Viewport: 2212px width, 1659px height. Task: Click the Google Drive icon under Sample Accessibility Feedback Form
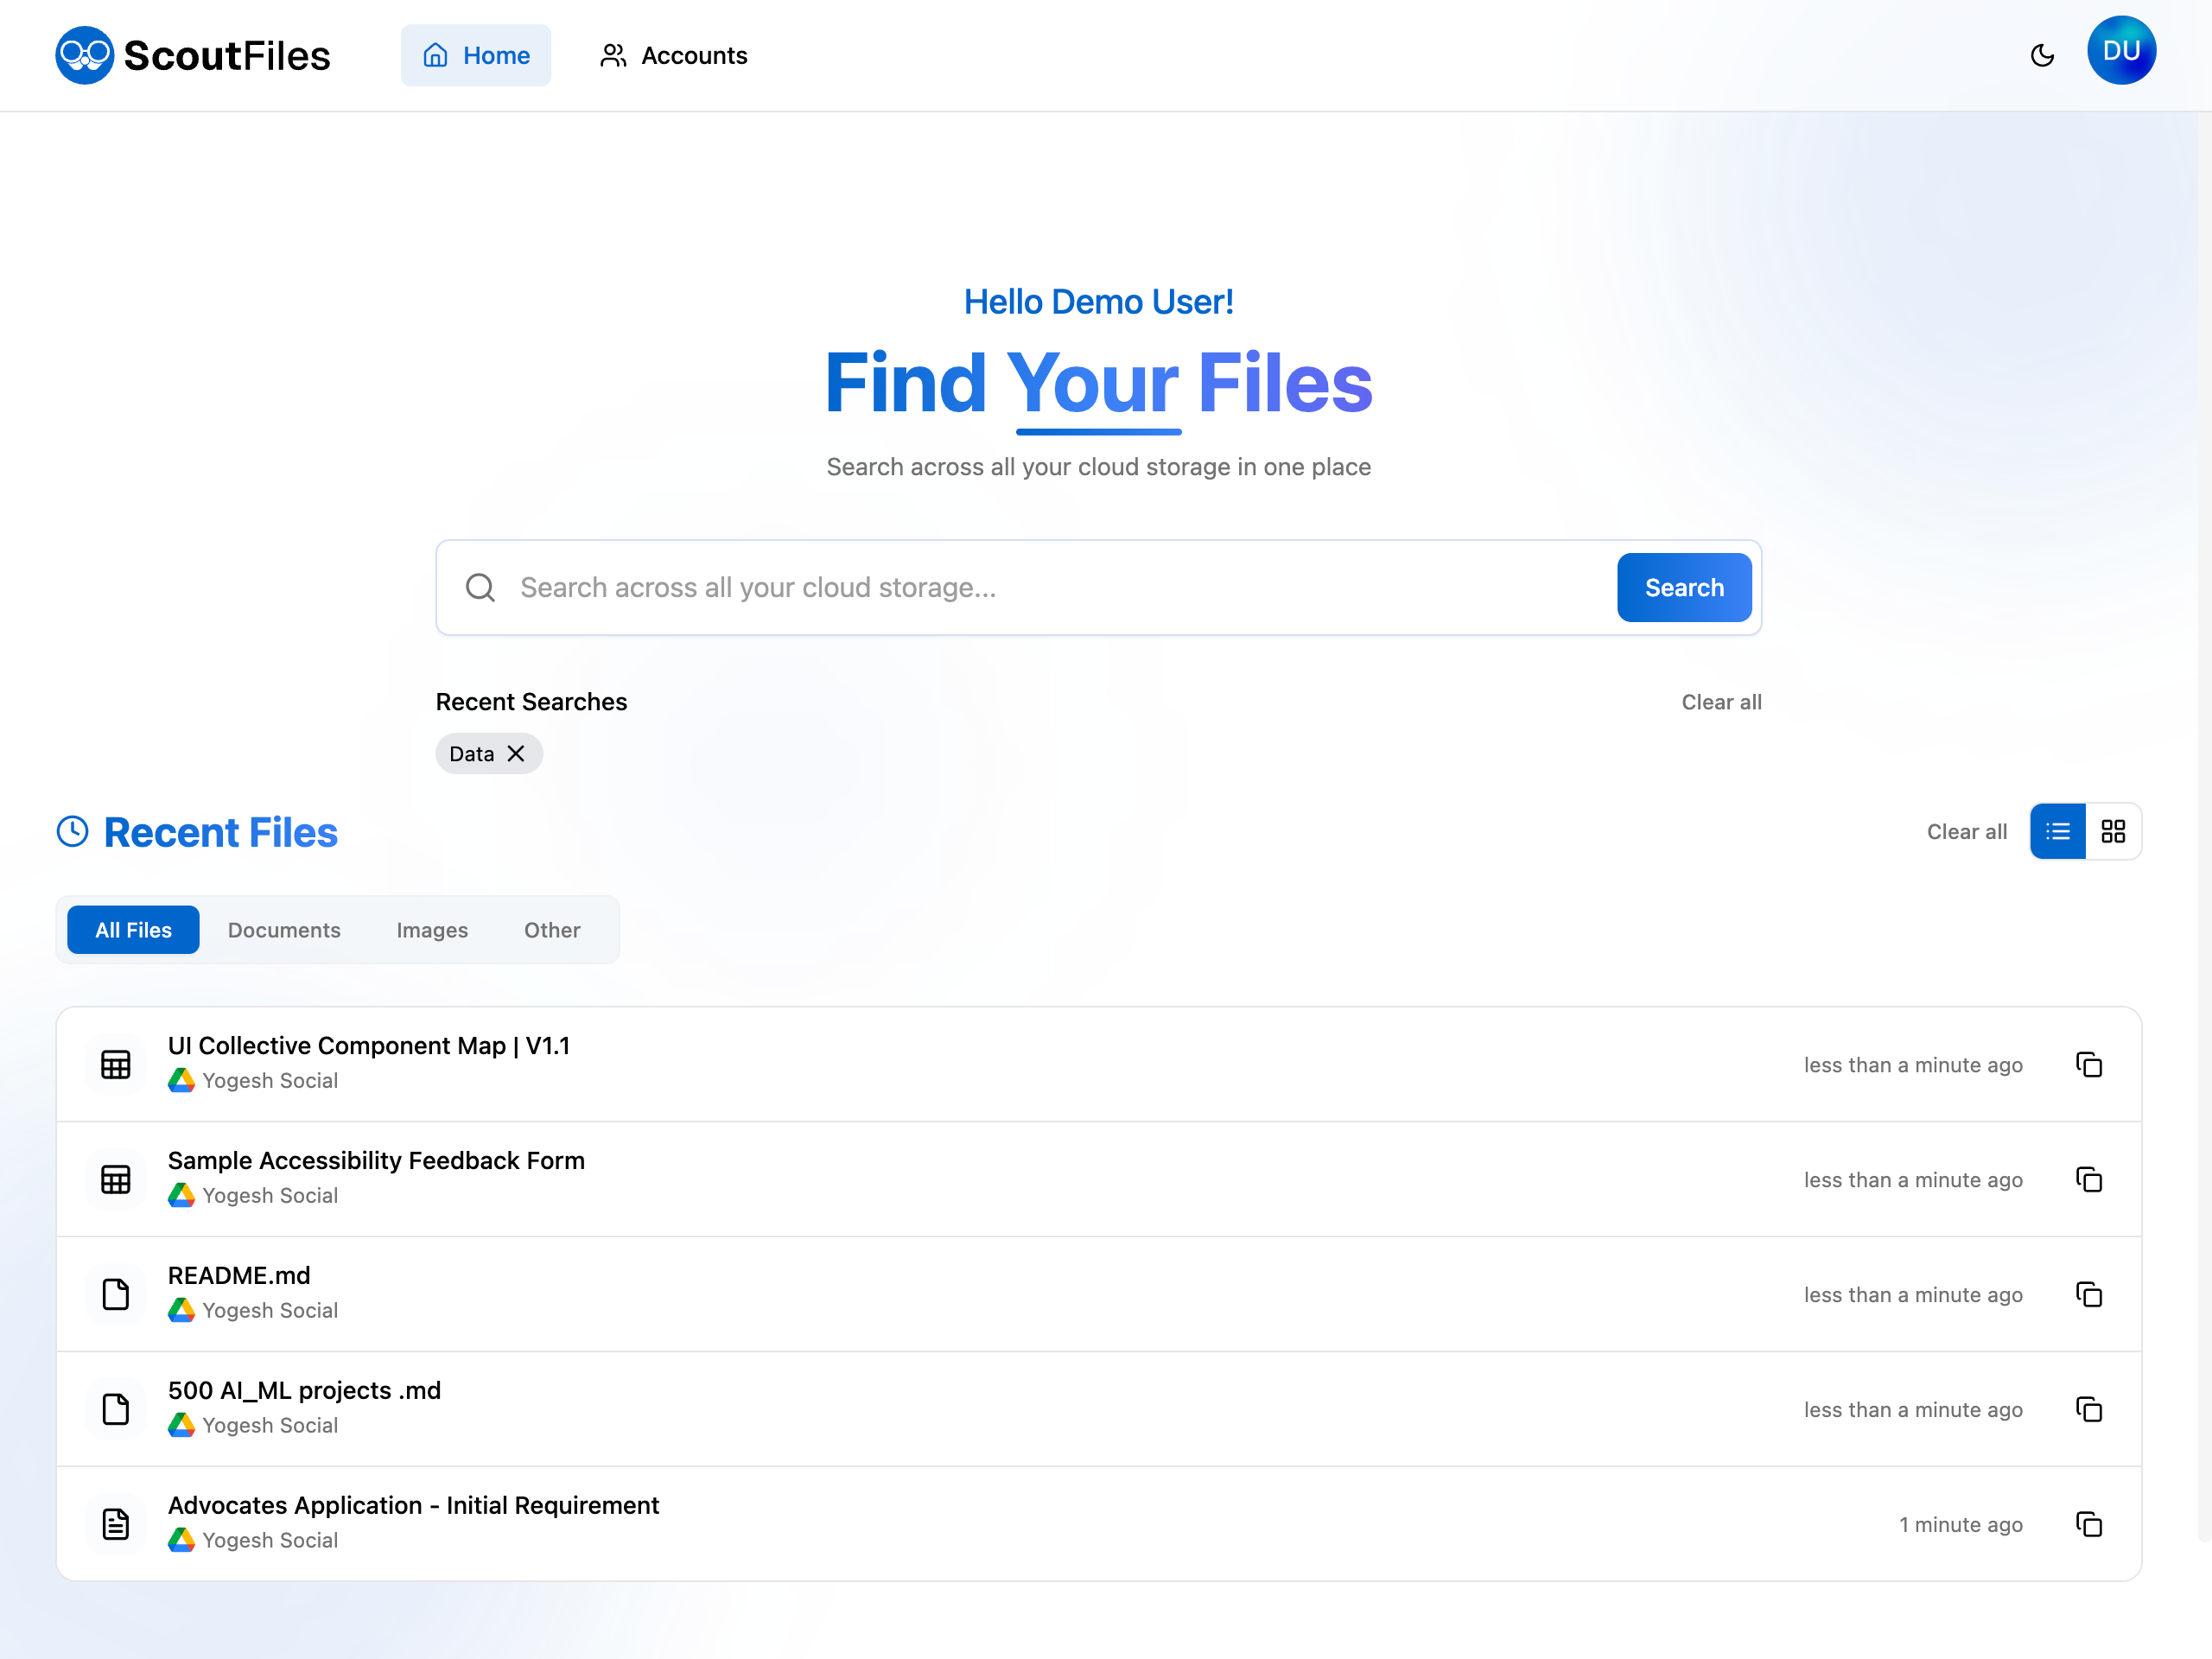click(181, 1195)
